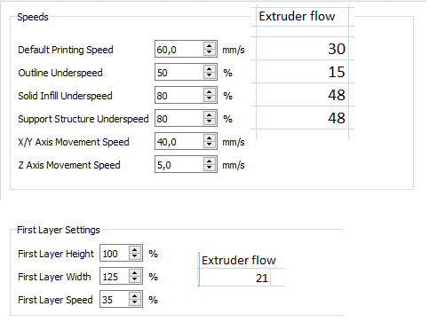The image size is (445, 322).
Task: Decrease First Layer Width with down arrow
Action: tap(135, 279)
